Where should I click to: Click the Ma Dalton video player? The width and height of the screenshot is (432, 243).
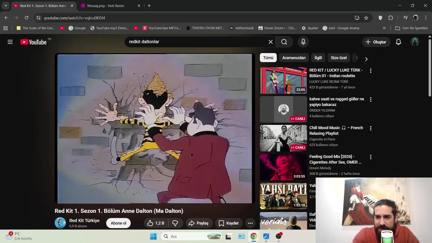[155, 129]
